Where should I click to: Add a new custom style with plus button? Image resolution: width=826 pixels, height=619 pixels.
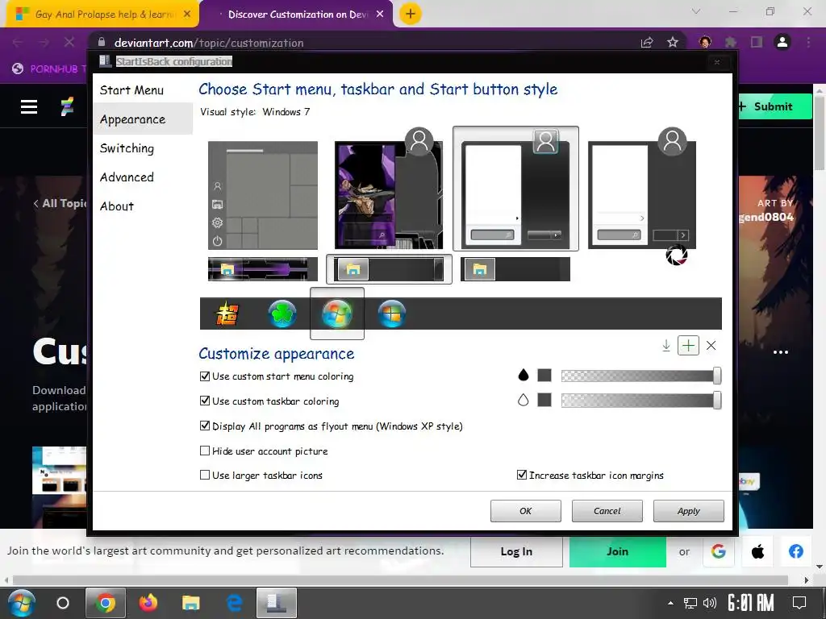point(688,345)
